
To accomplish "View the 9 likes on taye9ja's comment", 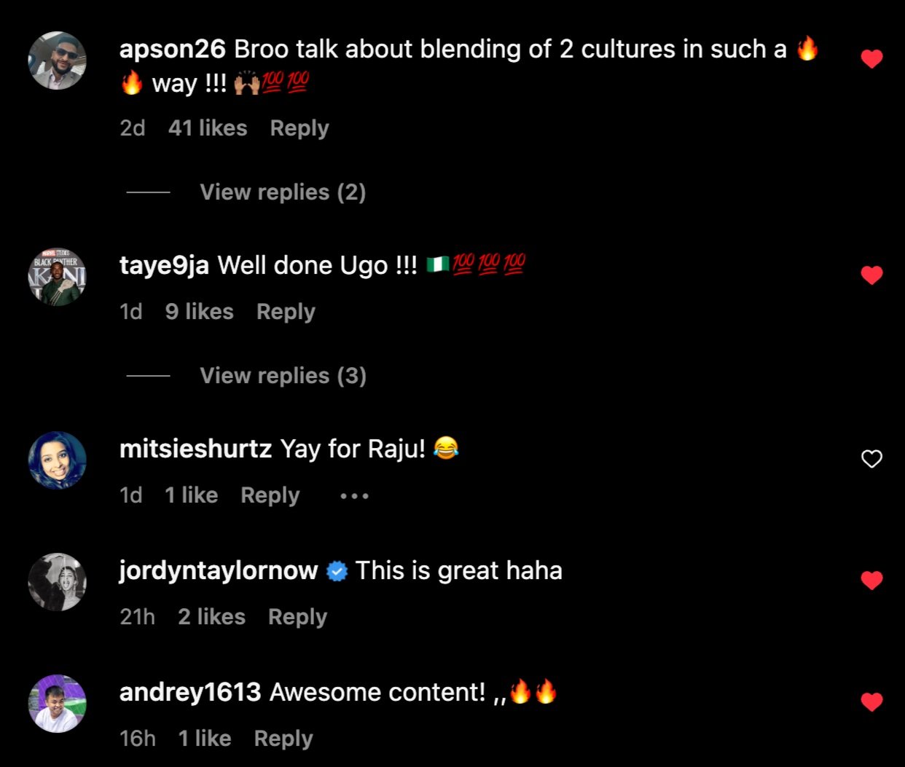I will (x=199, y=312).
